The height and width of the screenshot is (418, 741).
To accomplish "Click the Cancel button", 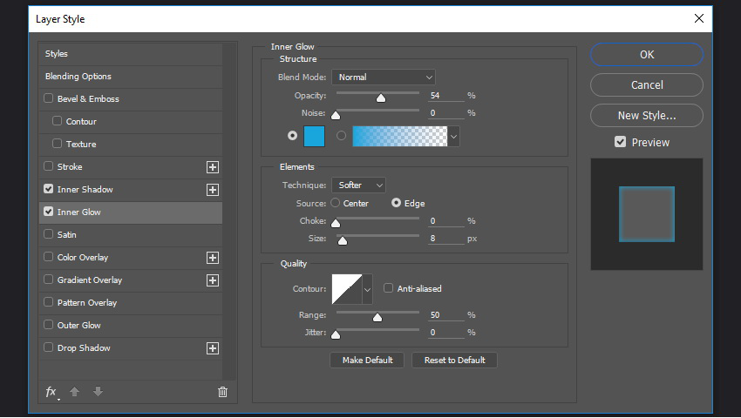I will click(647, 85).
